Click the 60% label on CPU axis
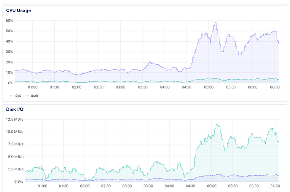Viewport: 290px width, 192px height. click(x=9, y=21)
